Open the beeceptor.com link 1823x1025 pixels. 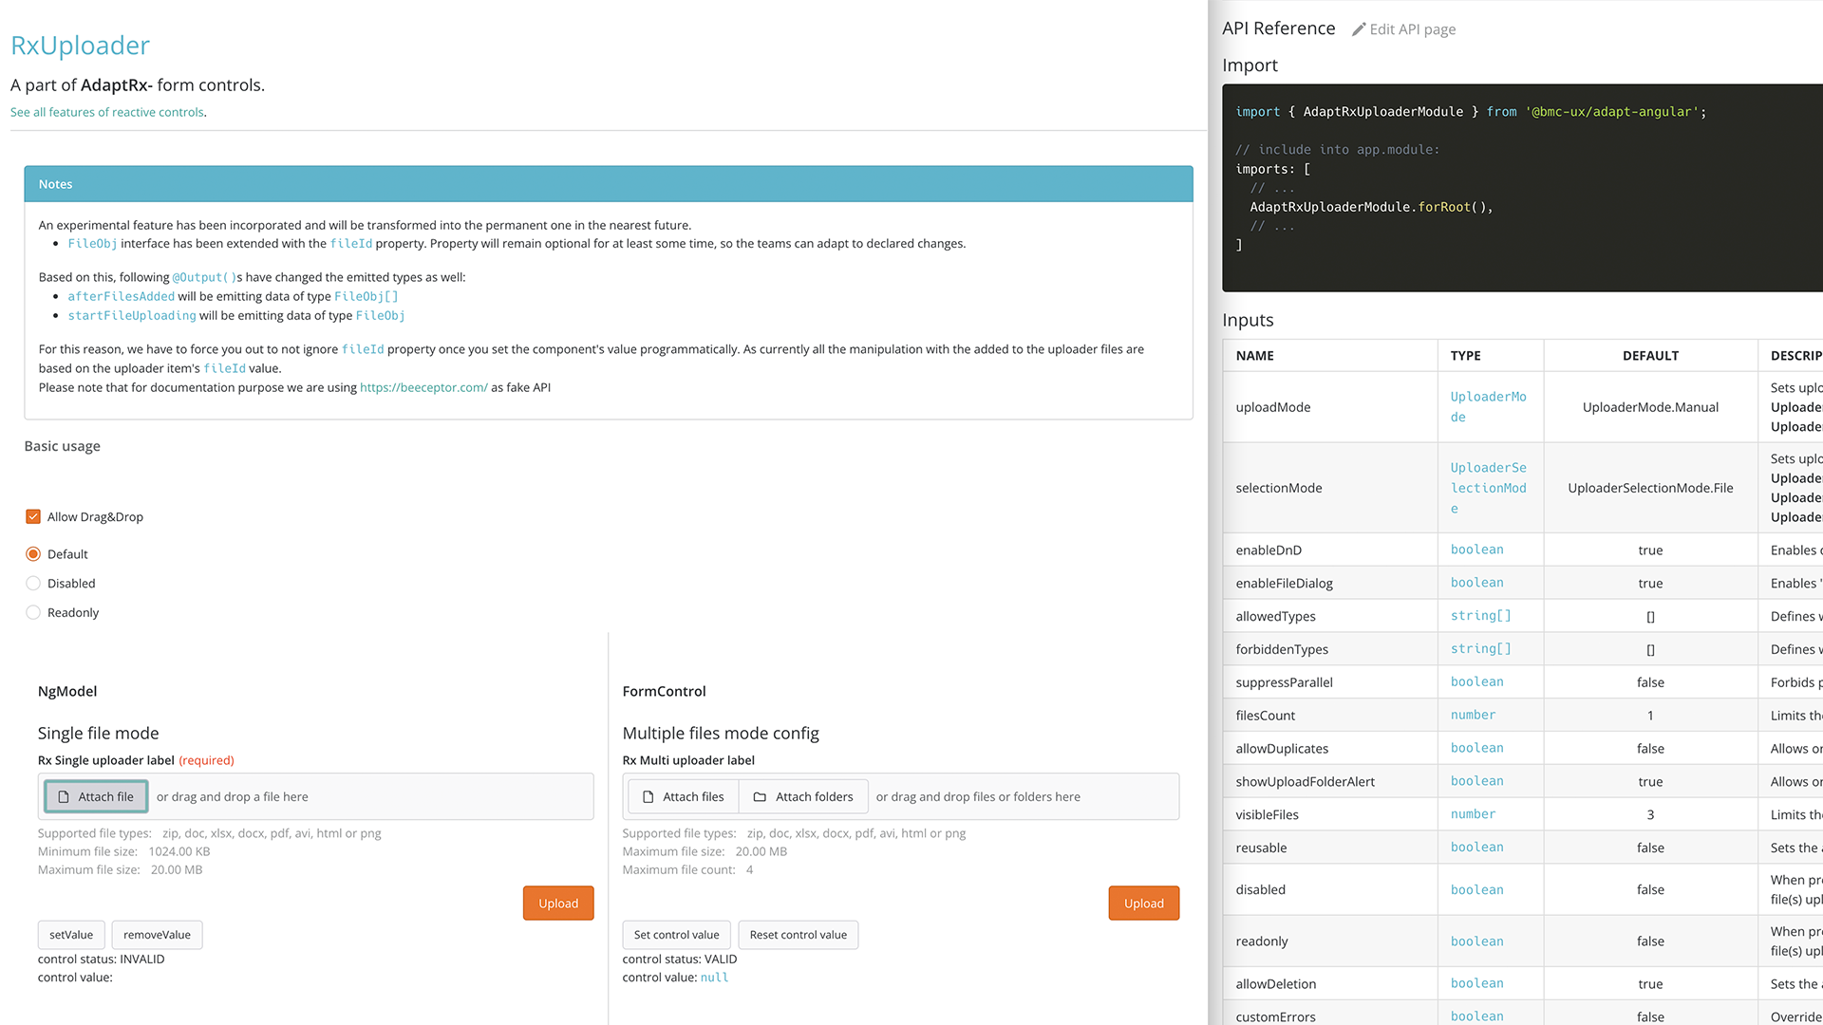coord(423,387)
